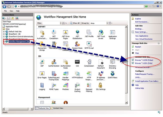
Task: Switch to Content View tab
Action: pyautogui.click(x=57, y=108)
